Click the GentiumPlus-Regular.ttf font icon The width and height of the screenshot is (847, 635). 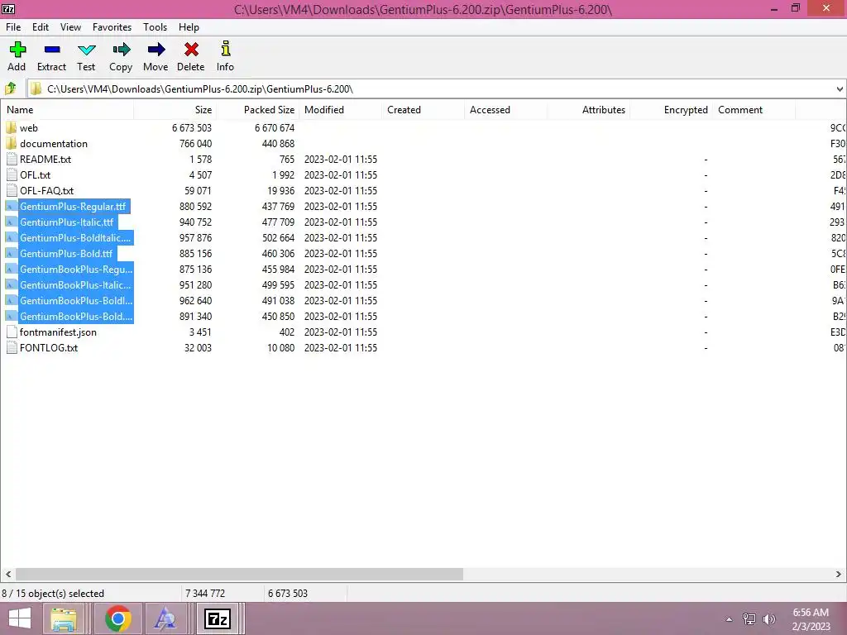[x=12, y=206]
